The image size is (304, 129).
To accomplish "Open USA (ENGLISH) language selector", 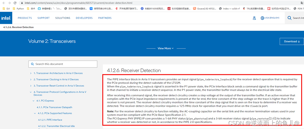I will (270, 18).
